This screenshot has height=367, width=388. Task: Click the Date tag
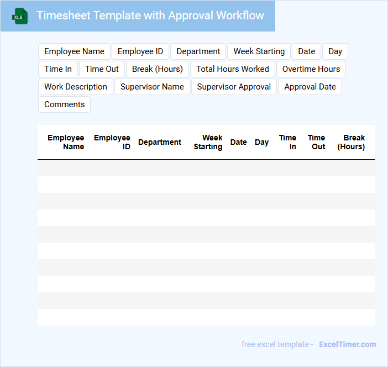[x=307, y=51]
